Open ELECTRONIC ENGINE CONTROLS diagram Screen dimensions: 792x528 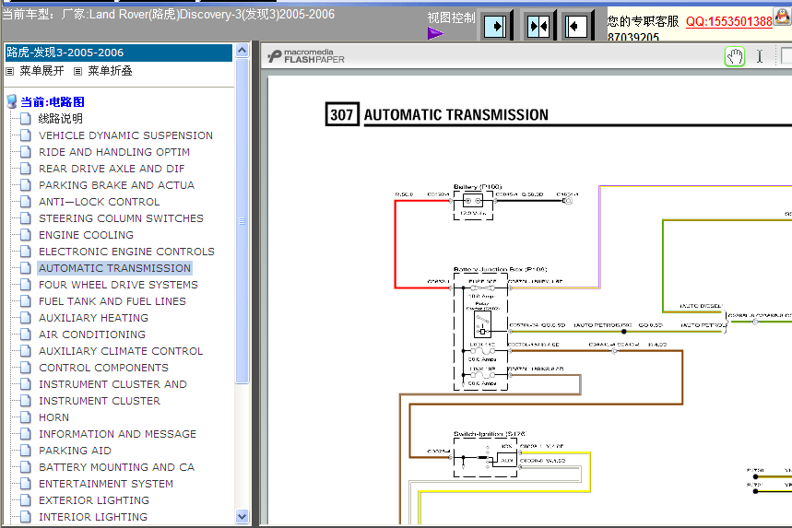[x=127, y=252]
